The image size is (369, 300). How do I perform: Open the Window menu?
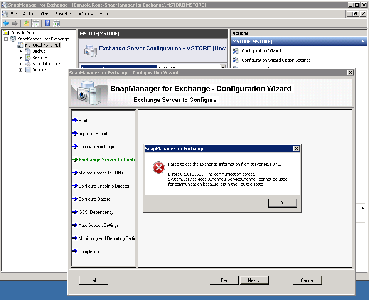point(86,14)
